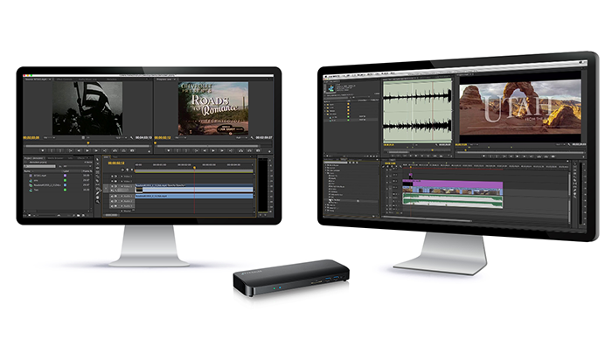Viewport: 612px width, 339px height.
Task: Play the Roads to Romance program monitor
Action: (213, 150)
